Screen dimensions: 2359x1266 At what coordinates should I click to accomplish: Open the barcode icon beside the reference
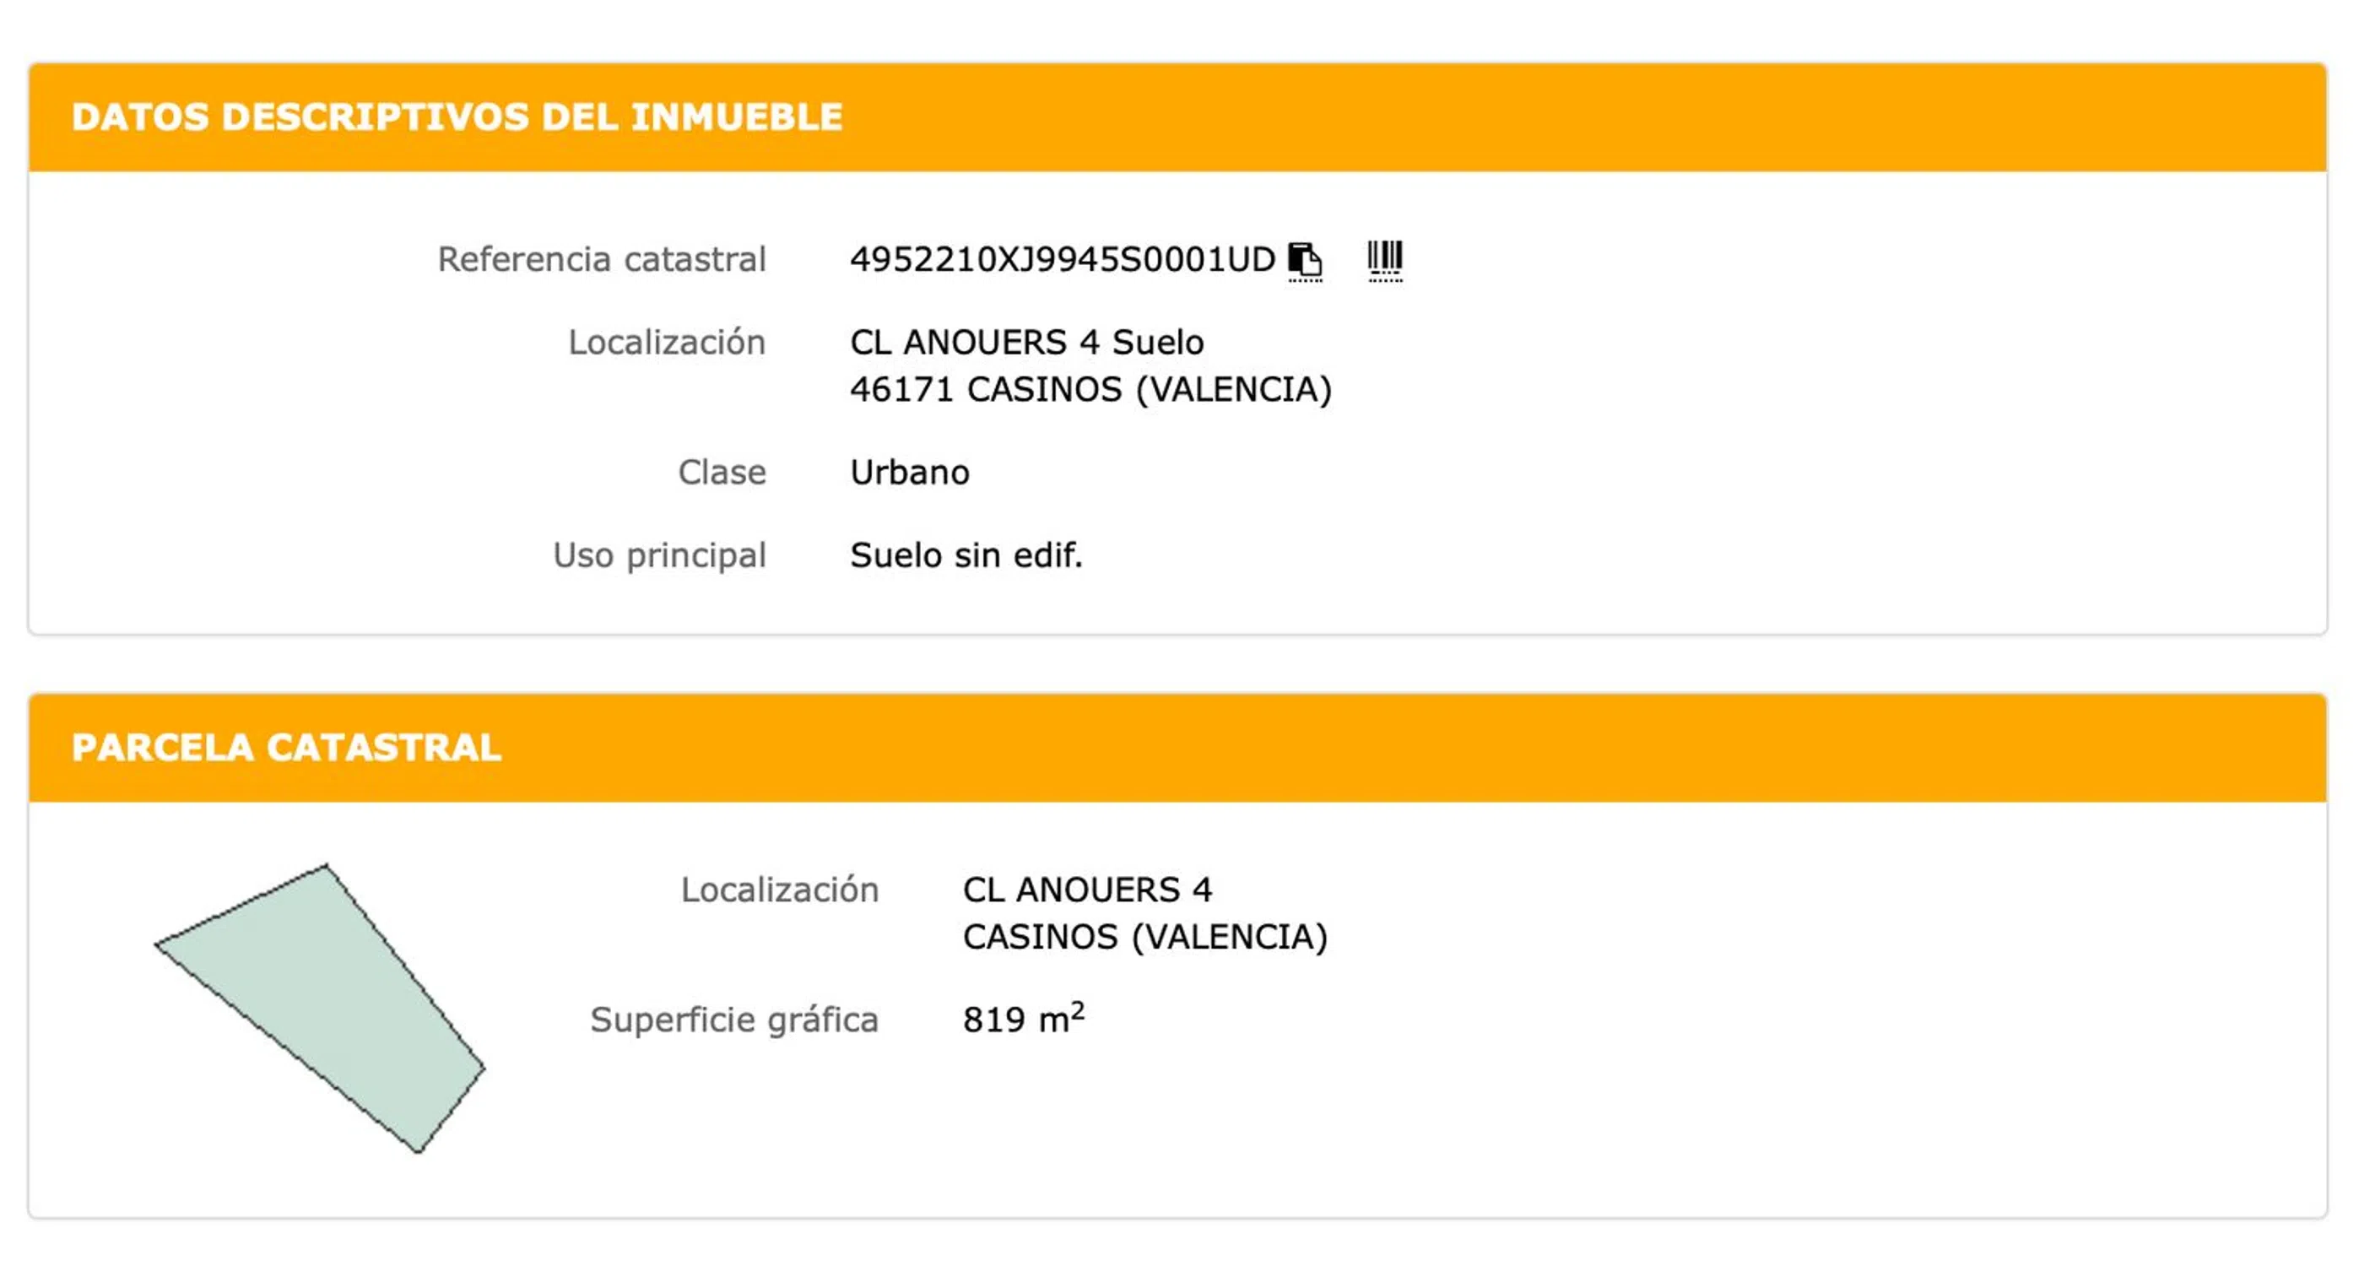click(x=1385, y=260)
